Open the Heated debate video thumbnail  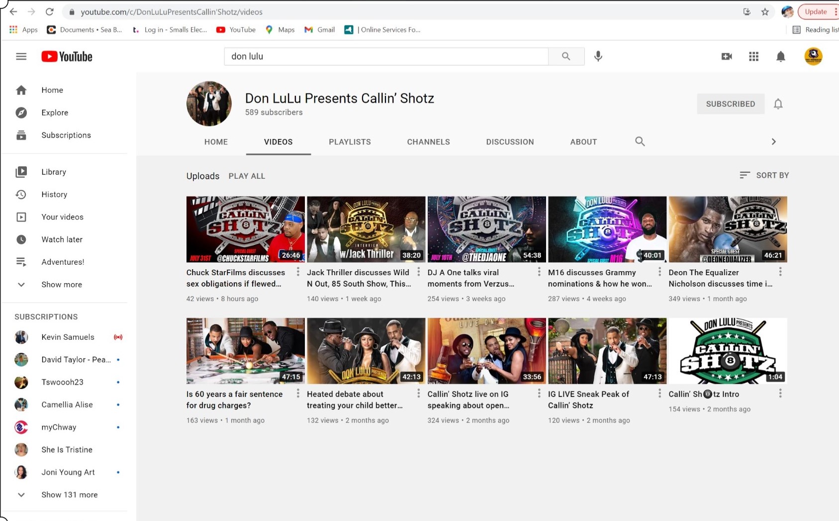[366, 351]
